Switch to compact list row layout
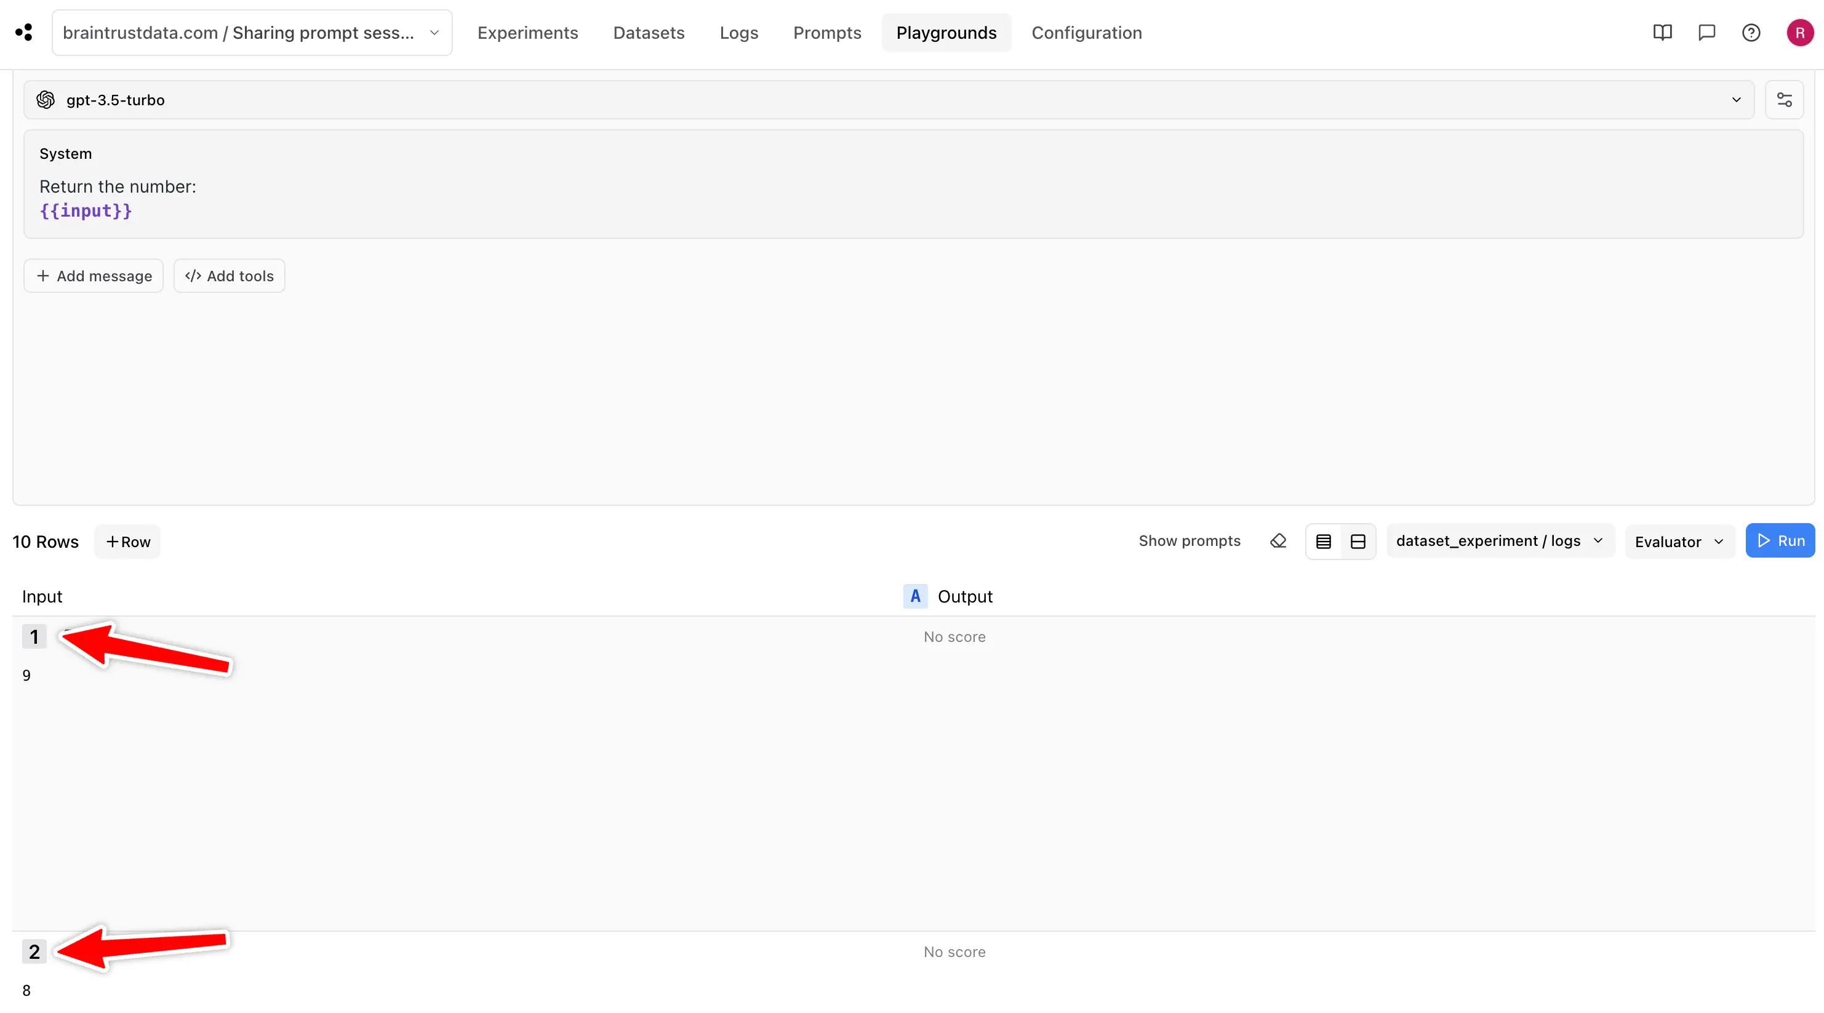 tap(1324, 542)
